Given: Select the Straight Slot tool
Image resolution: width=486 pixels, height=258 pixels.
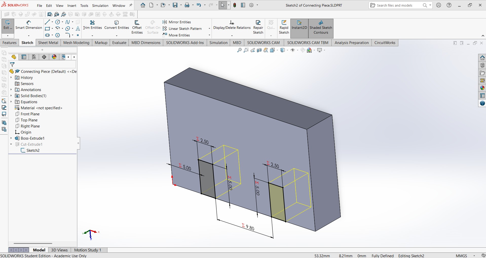Looking at the screenshot, I should [47, 35].
